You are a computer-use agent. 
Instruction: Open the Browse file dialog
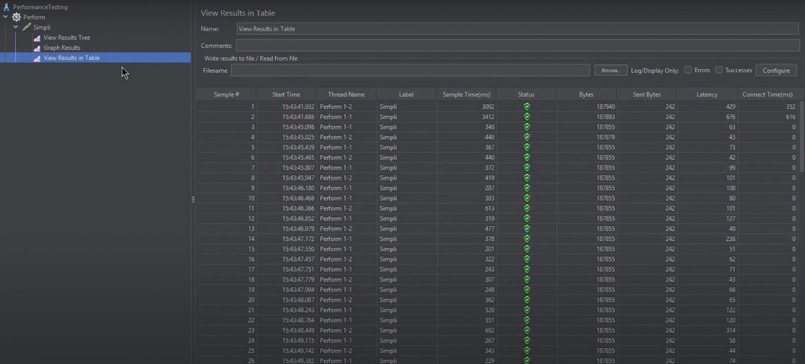610,70
